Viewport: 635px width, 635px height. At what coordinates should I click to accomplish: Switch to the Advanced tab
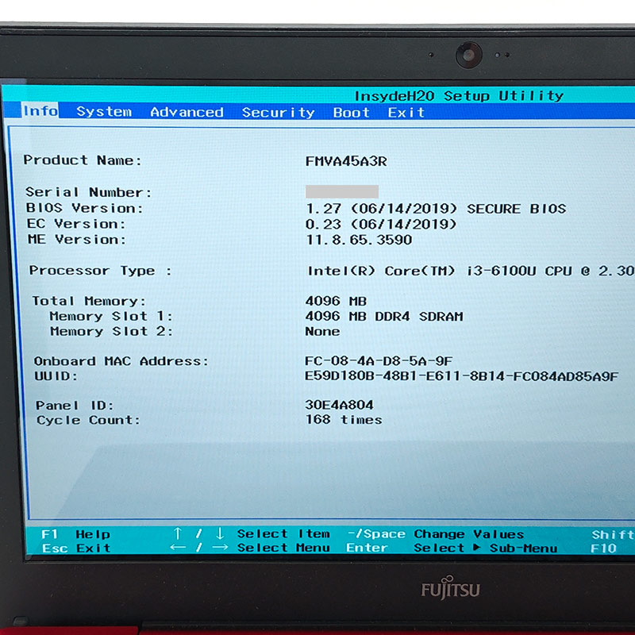[x=187, y=112]
